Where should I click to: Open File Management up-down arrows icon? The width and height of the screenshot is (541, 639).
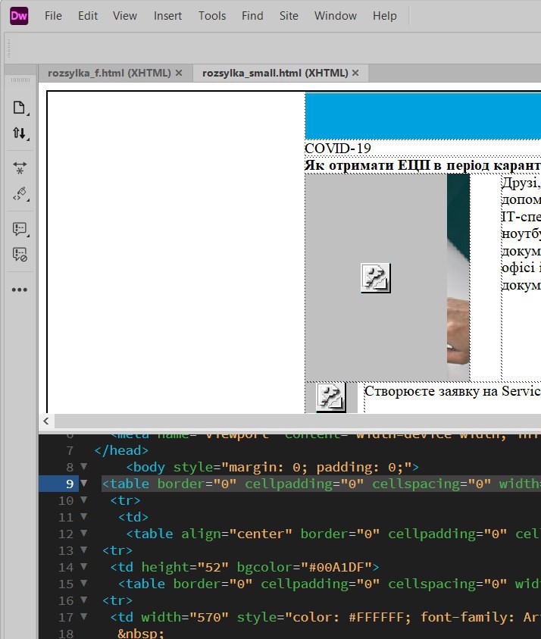coord(20,133)
